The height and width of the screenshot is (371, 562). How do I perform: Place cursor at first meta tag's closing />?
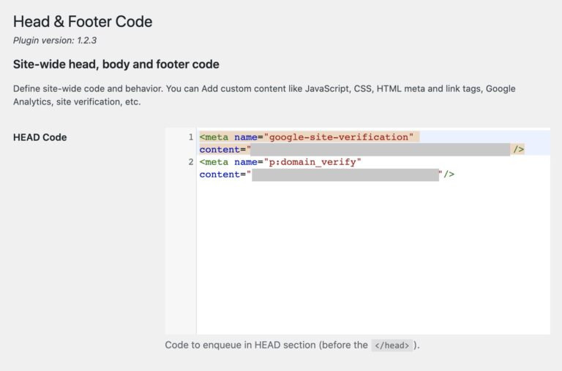(x=519, y=150)
